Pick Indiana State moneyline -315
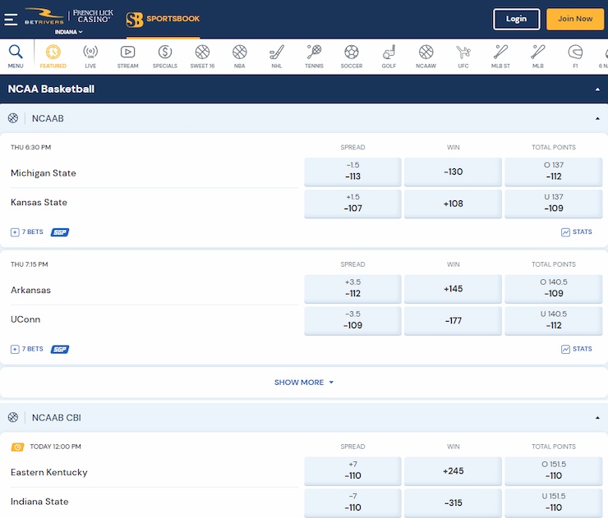Image resolution: width=608 pixels, height=518 pixels. tap(453, 502)
